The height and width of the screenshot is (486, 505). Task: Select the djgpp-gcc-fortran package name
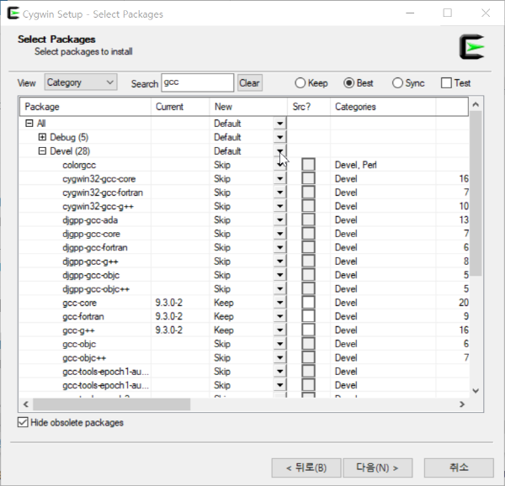click(95, 248)
